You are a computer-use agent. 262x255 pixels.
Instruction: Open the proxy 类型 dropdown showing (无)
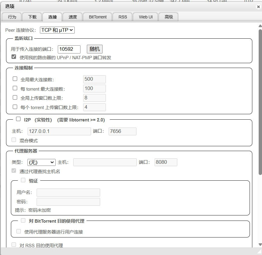point(41,162)
